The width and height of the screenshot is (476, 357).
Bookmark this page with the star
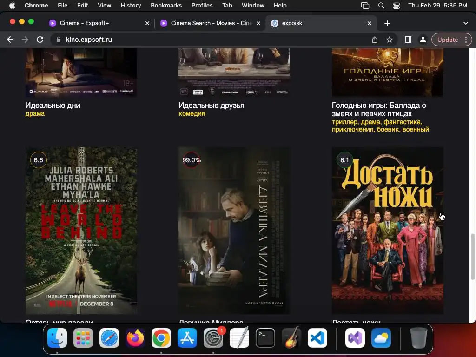[390, 40]
